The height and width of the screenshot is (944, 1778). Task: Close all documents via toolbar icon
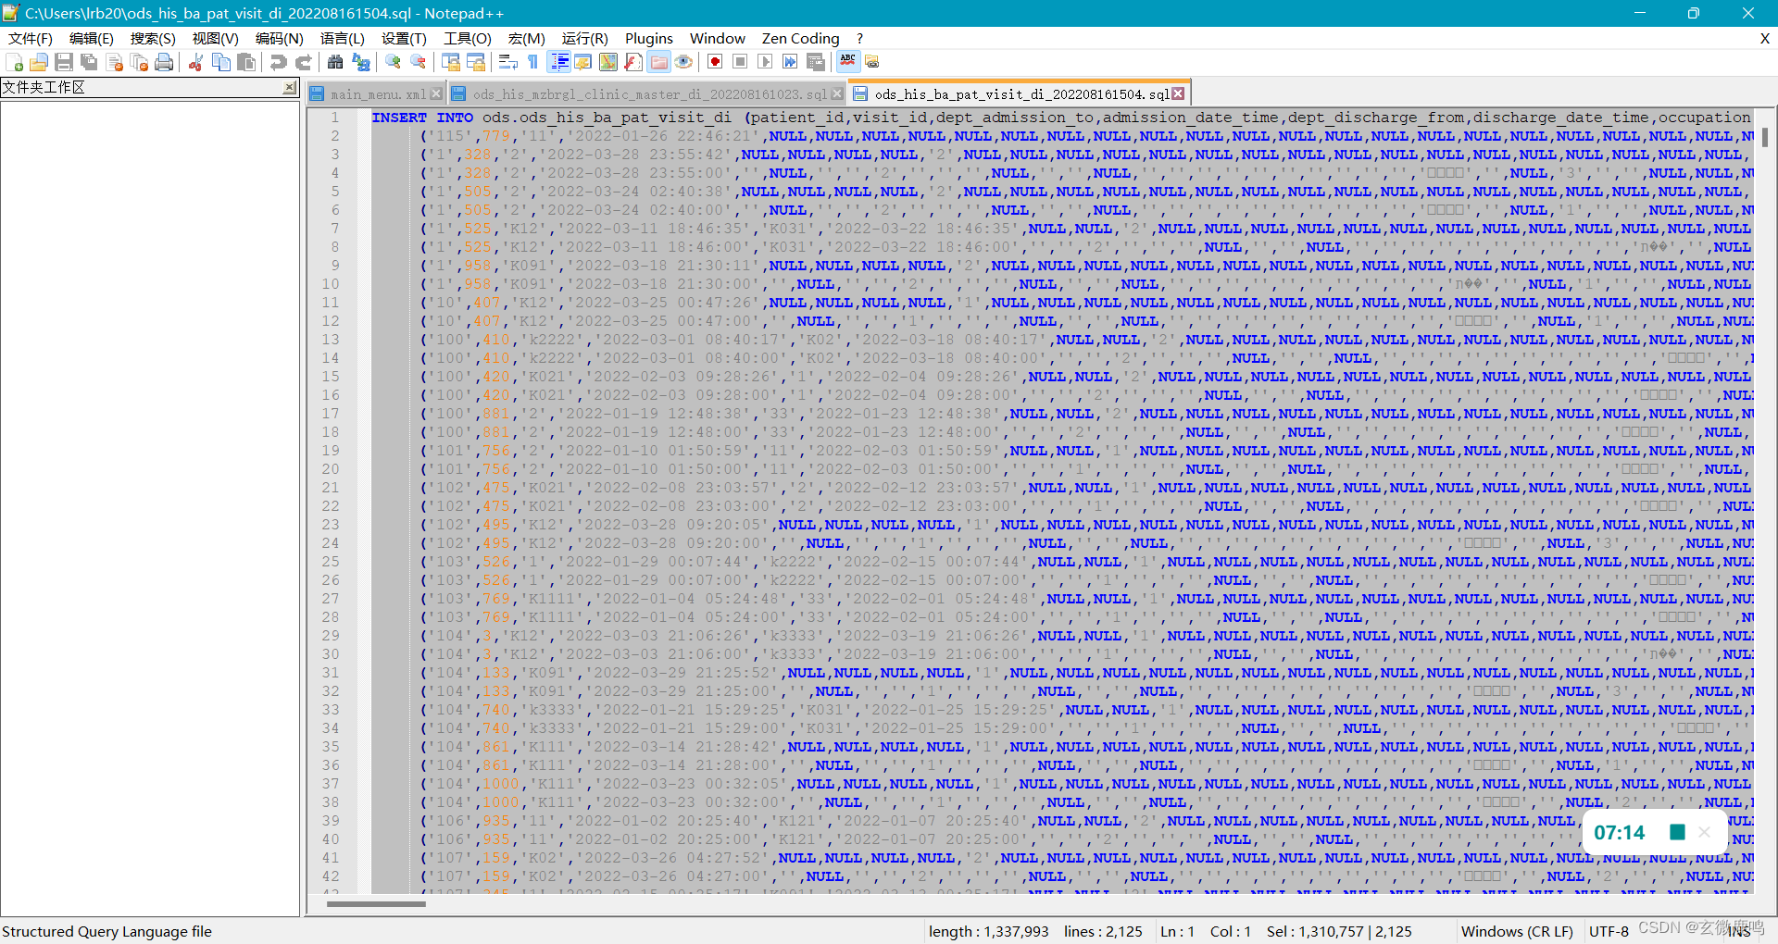point(139,62)
